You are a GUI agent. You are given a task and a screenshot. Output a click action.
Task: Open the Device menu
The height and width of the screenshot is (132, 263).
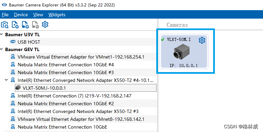tap(21, 15)
